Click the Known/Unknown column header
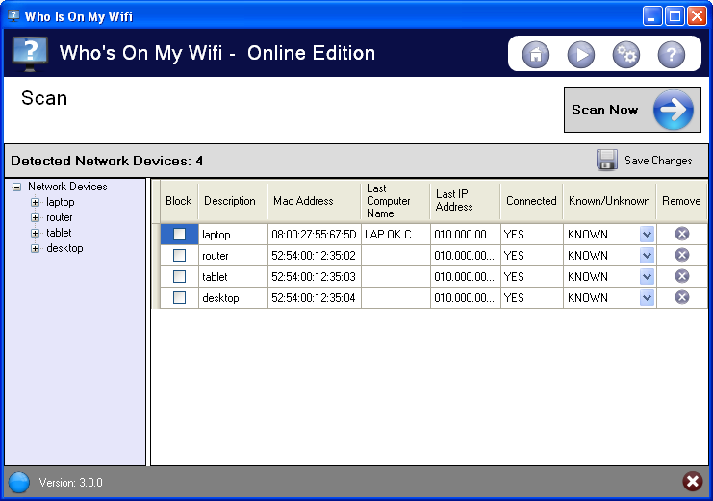Screen dimensions: 713x501 click(x=609, y=200)
